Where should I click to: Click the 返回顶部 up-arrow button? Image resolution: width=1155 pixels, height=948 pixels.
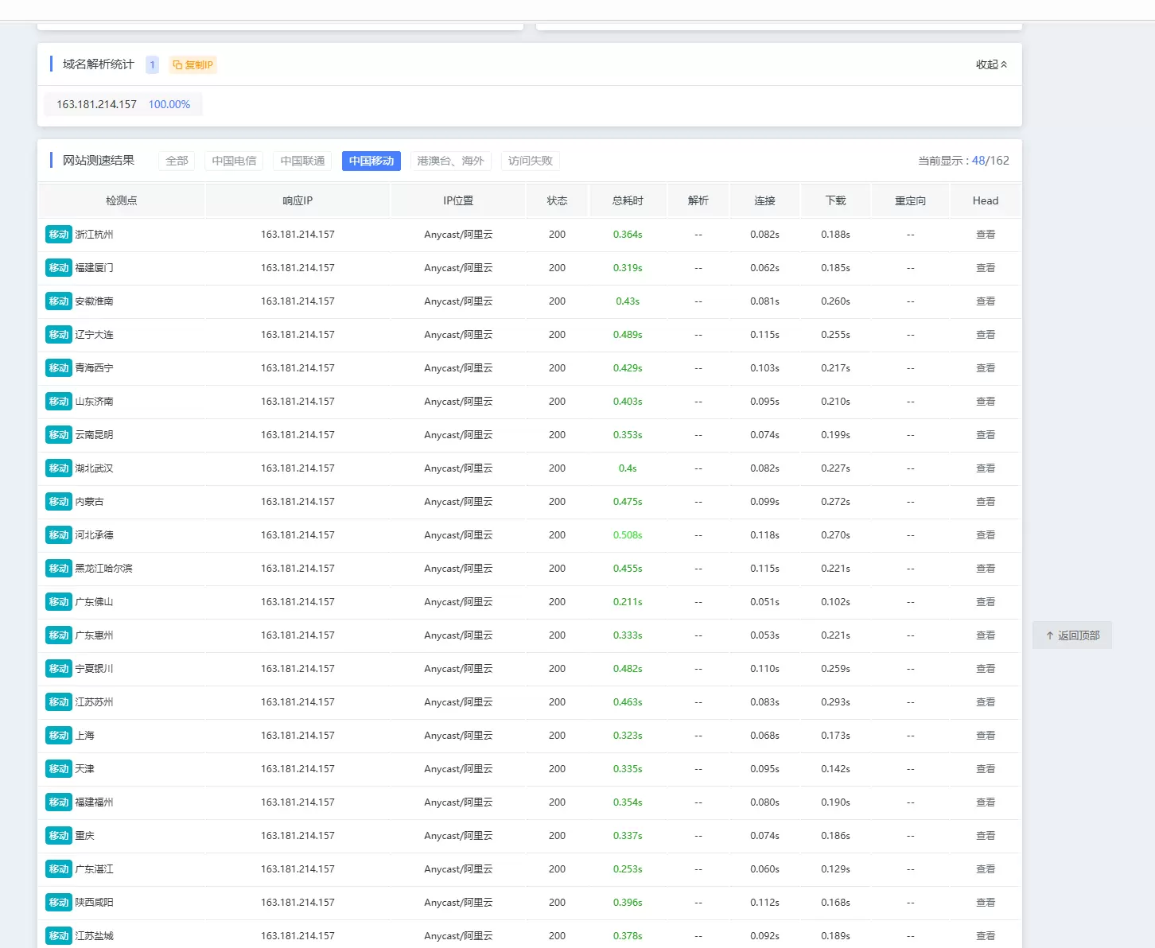click(1072, 635)
